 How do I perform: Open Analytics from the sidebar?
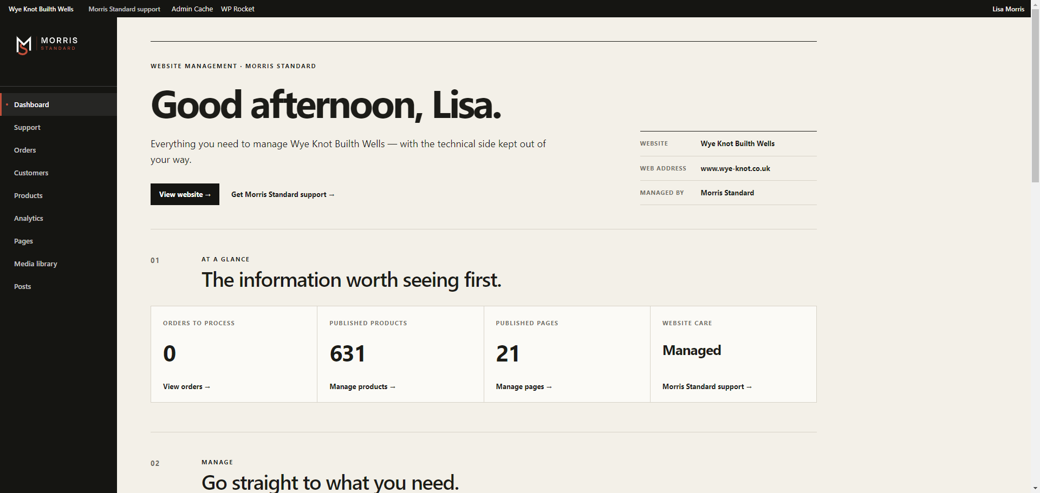click(x=58, y=218)
